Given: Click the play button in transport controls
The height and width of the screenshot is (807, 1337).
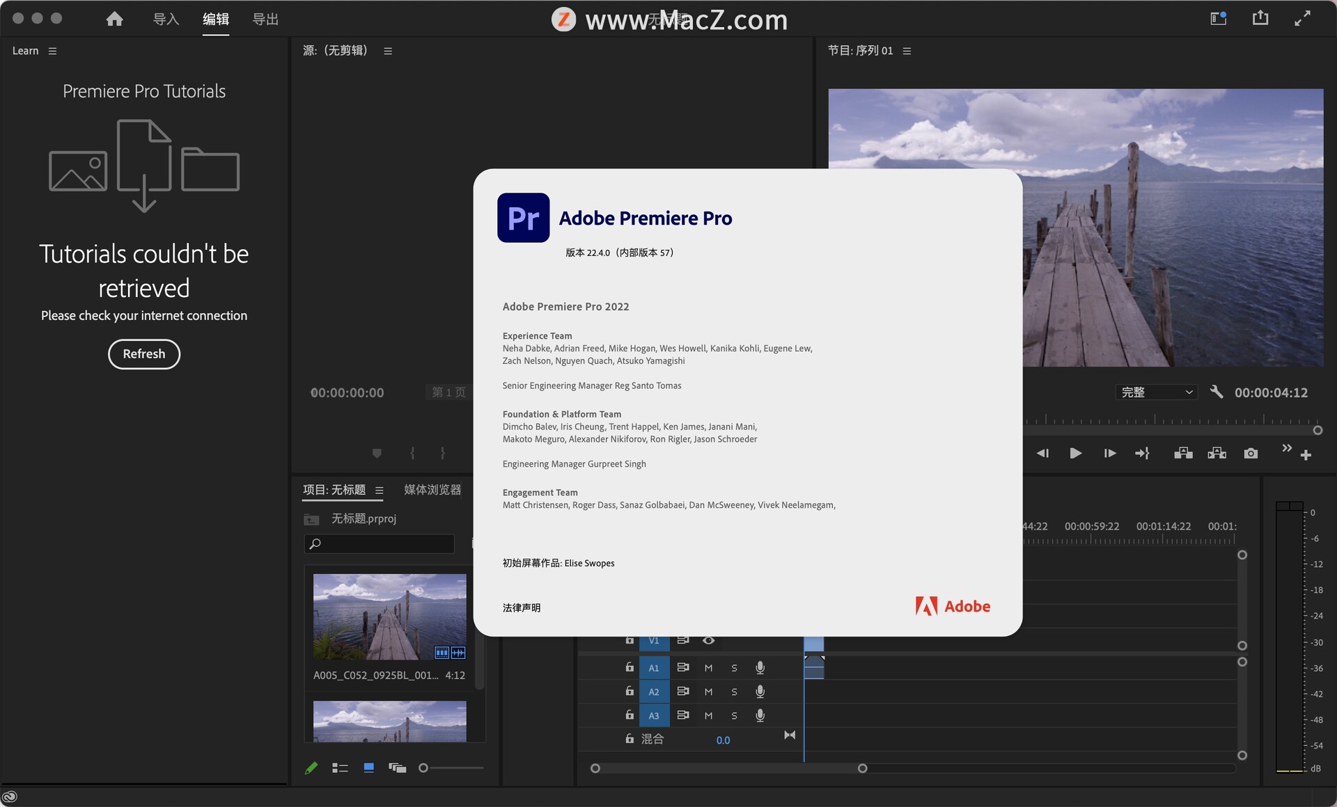Looking at the screenshot, I should tap(1074, 453).
